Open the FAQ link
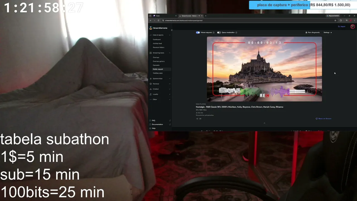 tap(153, 120)
